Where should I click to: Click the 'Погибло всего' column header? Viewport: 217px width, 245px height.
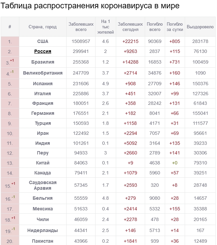click(x=155, y=27)
